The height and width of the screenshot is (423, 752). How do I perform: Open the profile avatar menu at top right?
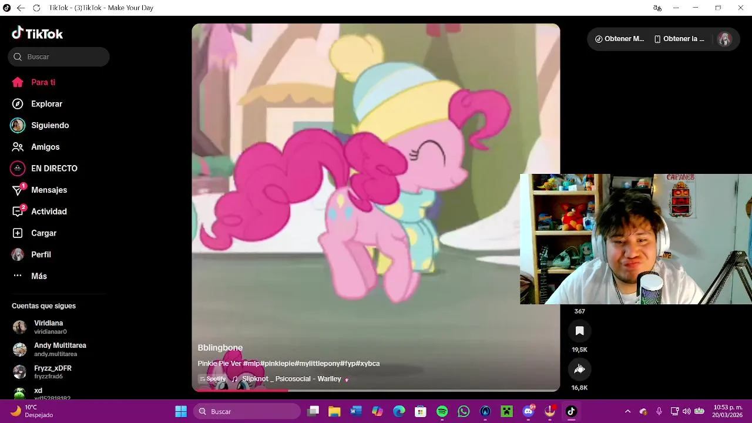[x=724, y=39]
